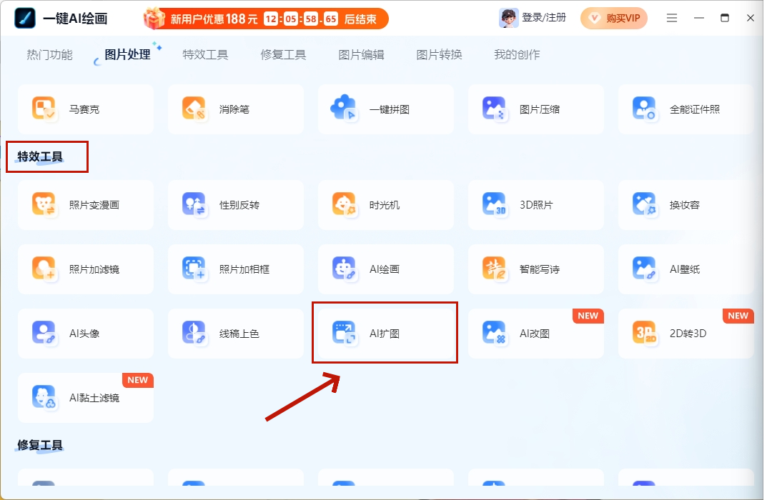772x500 pixels.
Task: Launch the AI绘画 painting icon
Action: tap(344, 269)
